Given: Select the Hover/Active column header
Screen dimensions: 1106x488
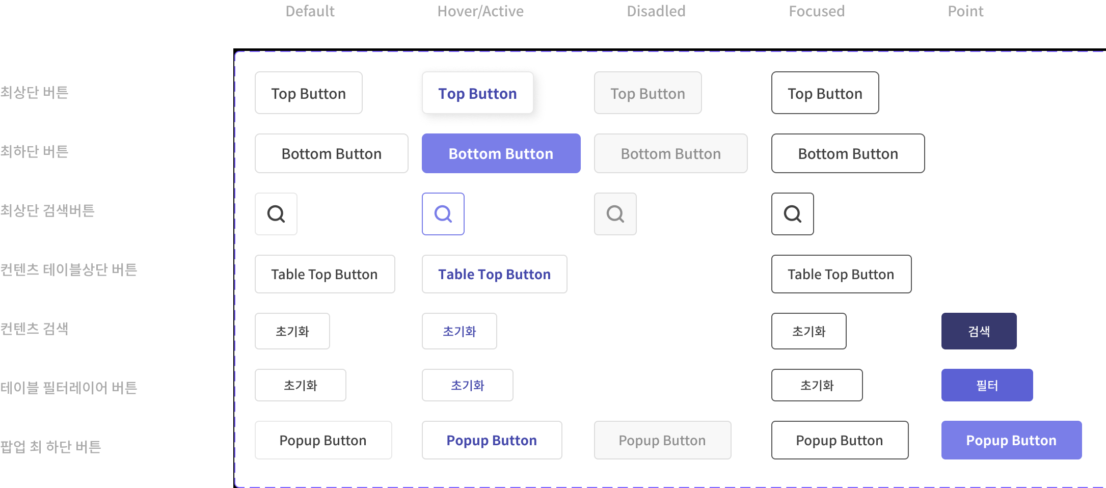Looking at the screenshot, I should point(480,11).
